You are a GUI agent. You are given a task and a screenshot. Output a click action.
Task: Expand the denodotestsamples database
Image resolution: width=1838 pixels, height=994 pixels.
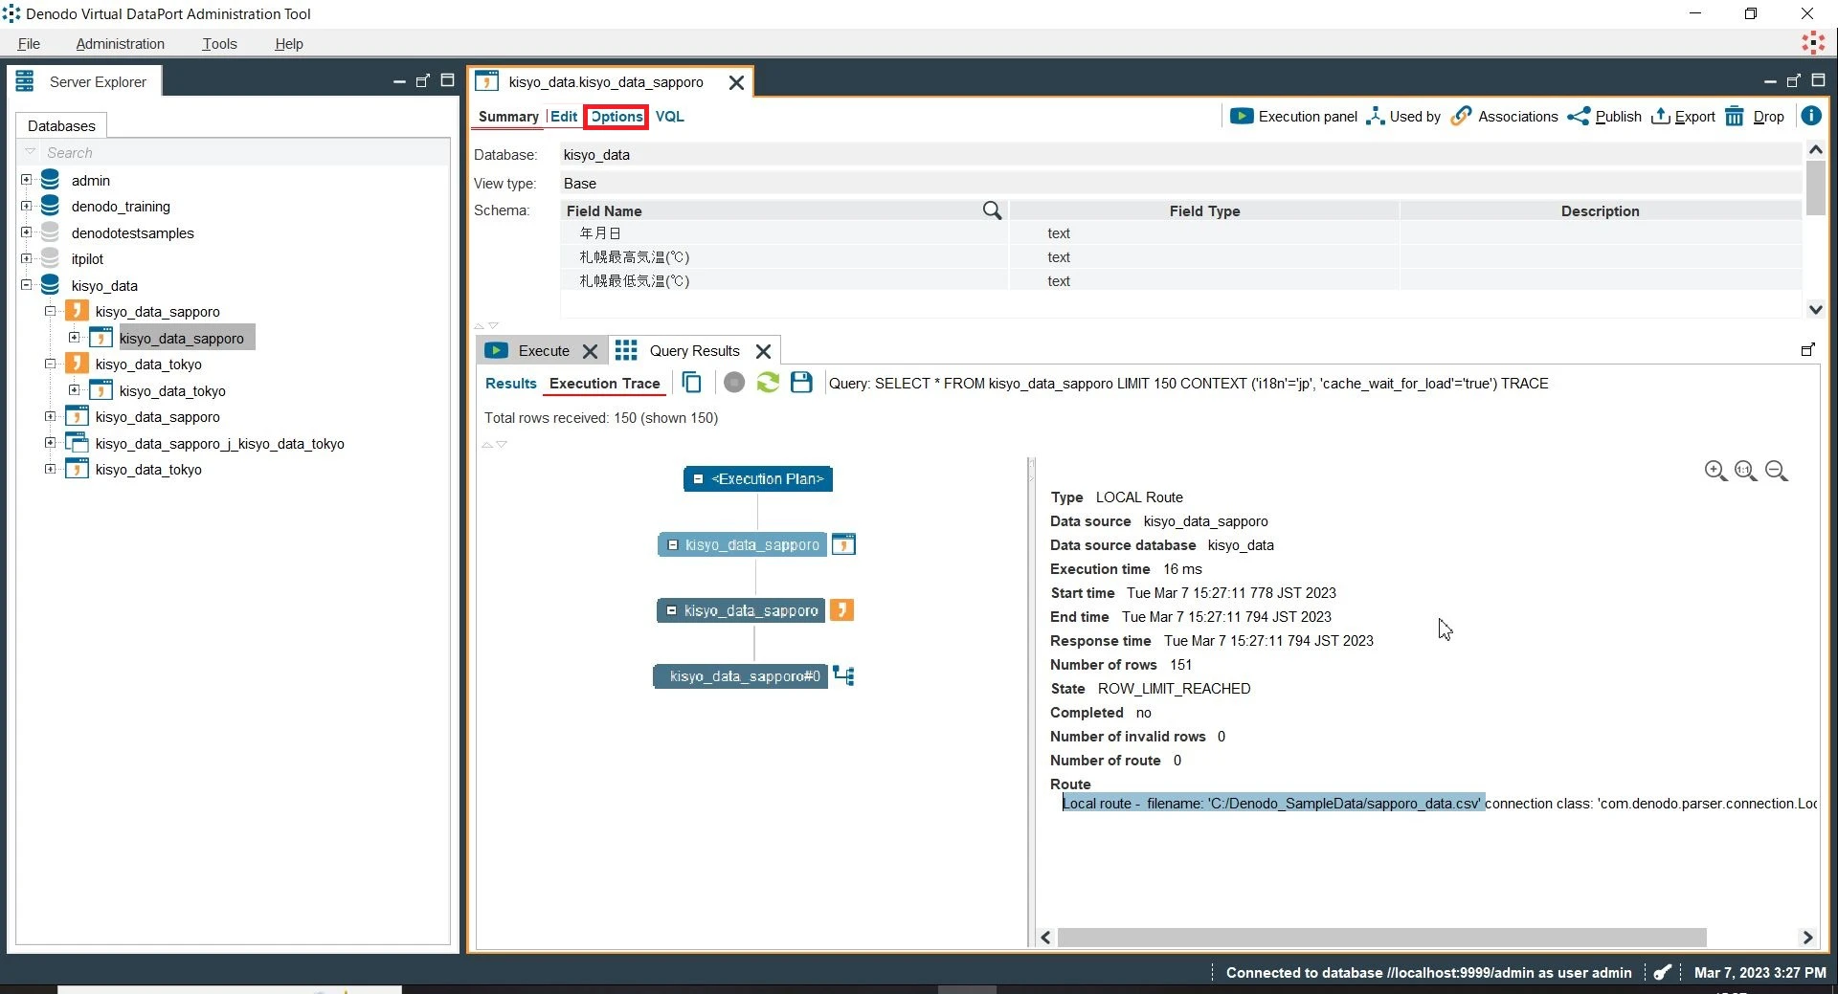[x=27, y=232]
